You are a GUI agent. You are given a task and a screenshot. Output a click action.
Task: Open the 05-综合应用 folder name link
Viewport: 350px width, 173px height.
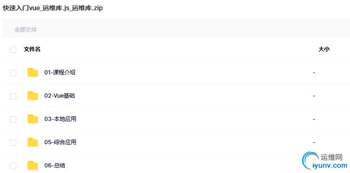point(60,142)
